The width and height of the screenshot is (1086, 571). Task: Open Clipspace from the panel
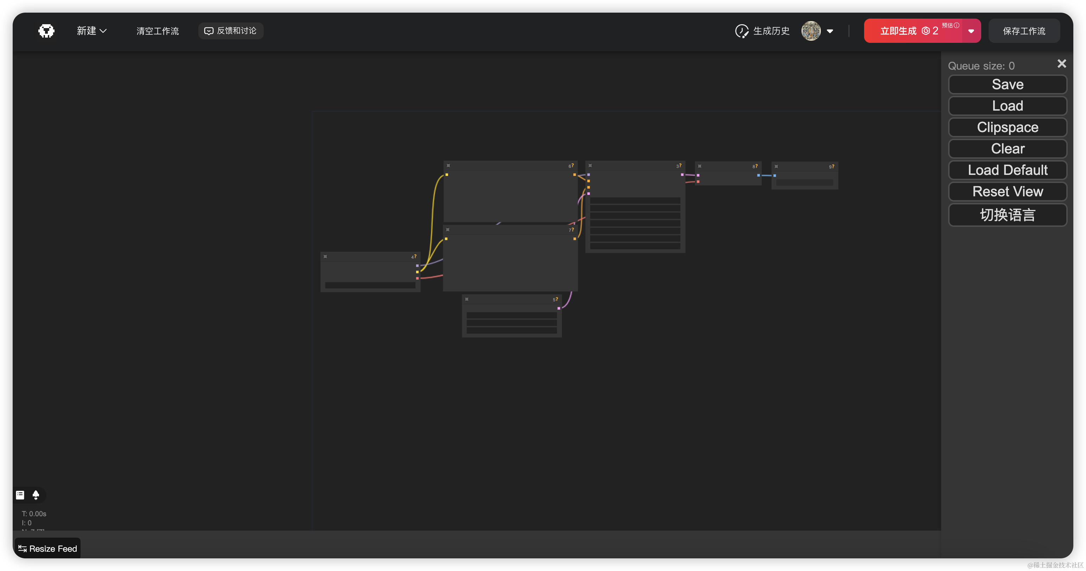pos(1007,127)
